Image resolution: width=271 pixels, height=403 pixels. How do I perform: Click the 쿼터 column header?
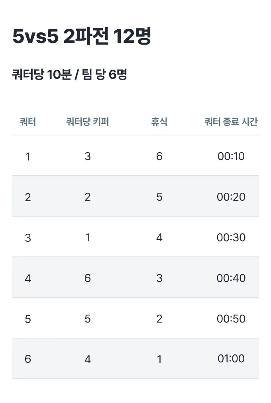(28, 122)
